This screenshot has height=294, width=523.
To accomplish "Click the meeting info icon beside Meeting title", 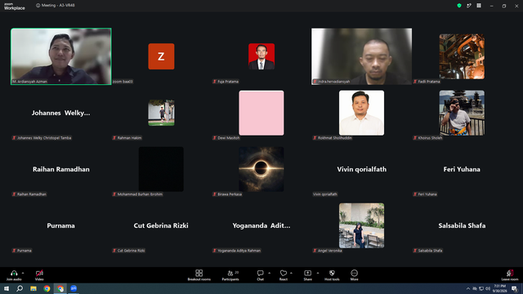I will [x=38, y=6].
